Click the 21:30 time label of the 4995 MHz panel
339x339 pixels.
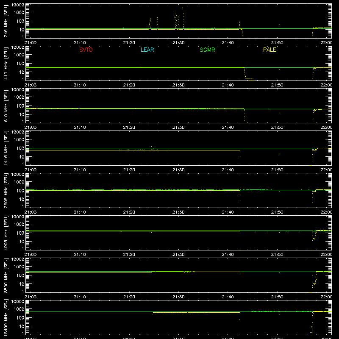[178, 255]
